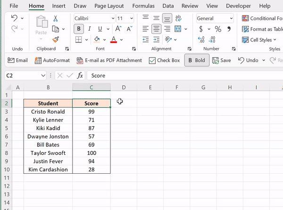
Task: Open the font size dropdown
Action: 132,18
